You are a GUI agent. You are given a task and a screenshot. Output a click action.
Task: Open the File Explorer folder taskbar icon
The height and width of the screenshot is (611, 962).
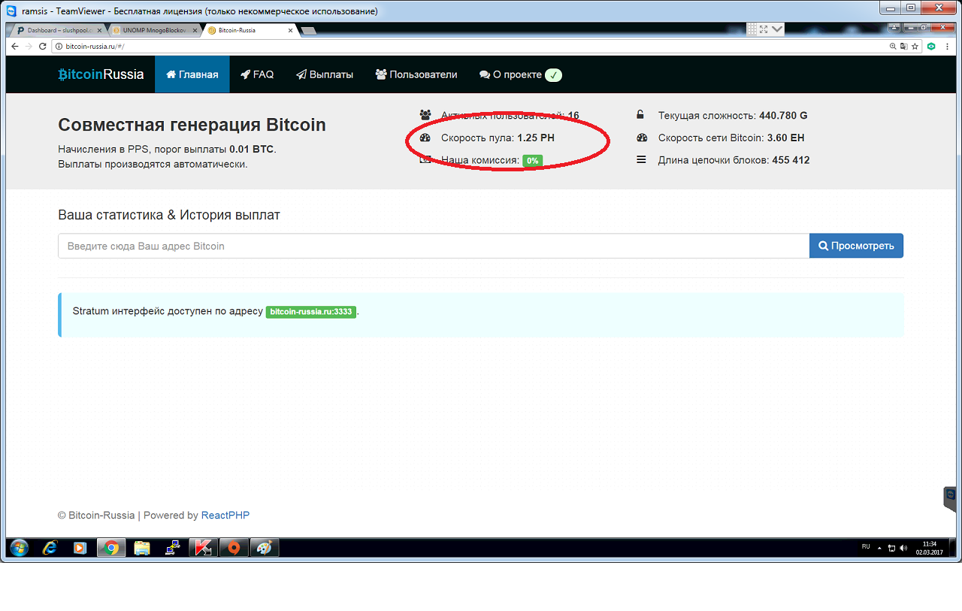(142, 548)
